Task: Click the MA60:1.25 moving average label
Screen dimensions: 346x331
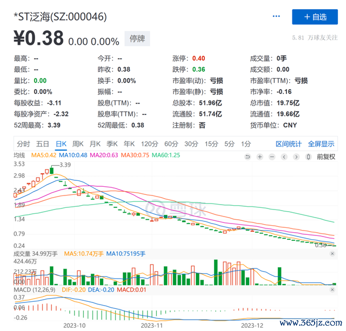Action: pos(166,155)
